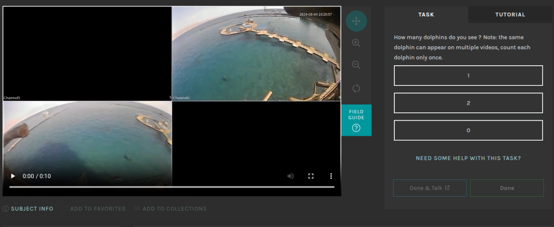Click the Done button

(507, 188)
